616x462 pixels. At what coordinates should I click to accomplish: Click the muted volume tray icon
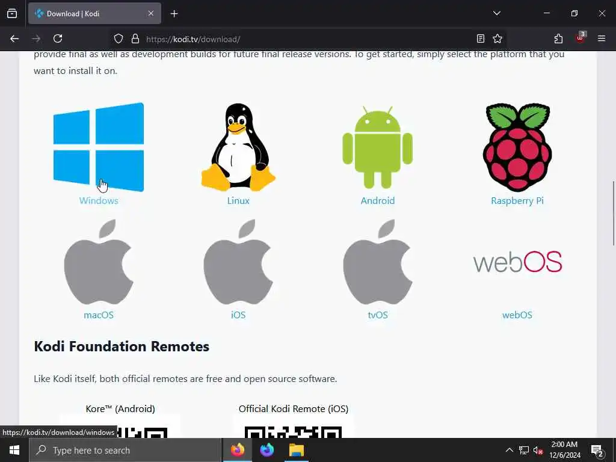click(x=538, y=450)
